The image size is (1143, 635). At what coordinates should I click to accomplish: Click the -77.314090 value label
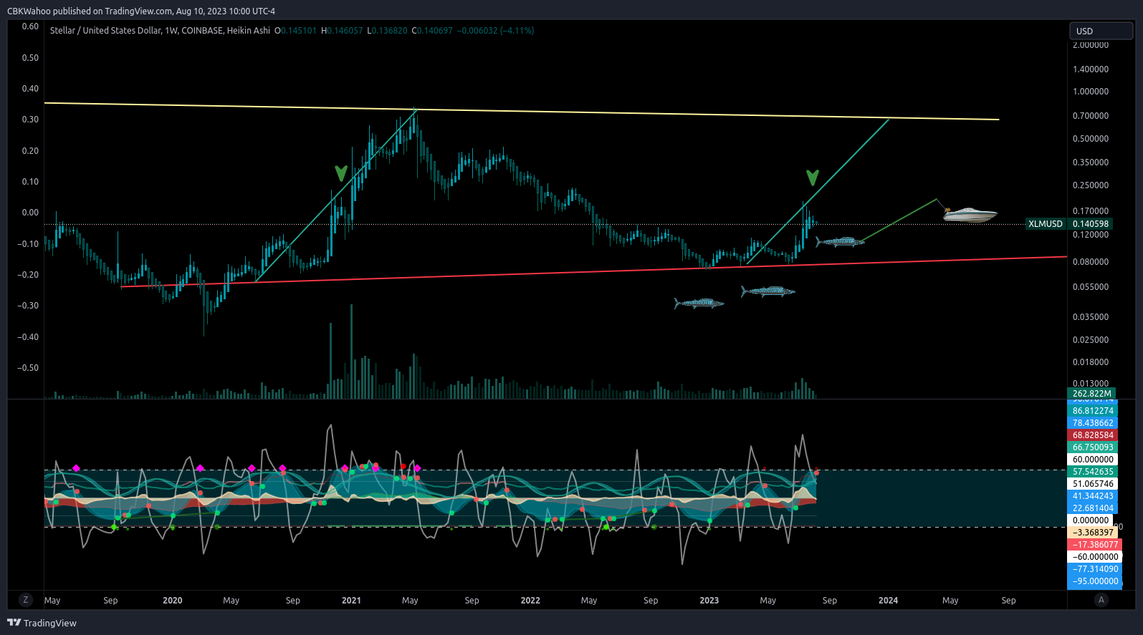(x=1094, y=569)
